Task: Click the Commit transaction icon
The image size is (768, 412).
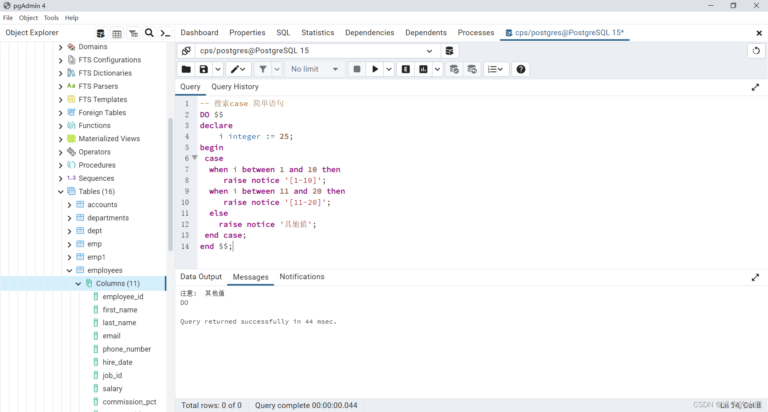Action: coord(454,69)
